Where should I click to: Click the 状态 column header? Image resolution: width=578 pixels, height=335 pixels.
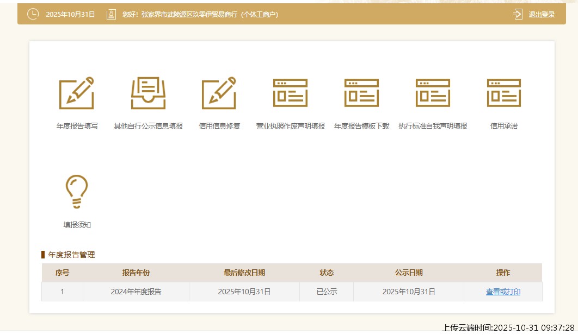click(x=327, y=273)
